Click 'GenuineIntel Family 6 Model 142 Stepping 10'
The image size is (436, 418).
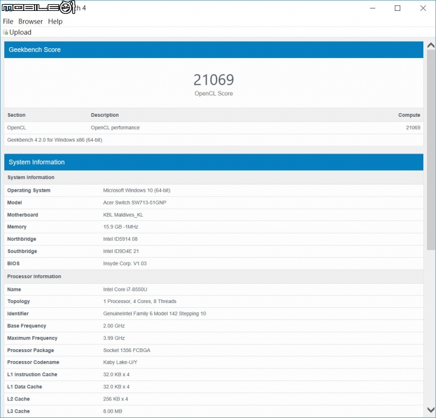(155, 314)
